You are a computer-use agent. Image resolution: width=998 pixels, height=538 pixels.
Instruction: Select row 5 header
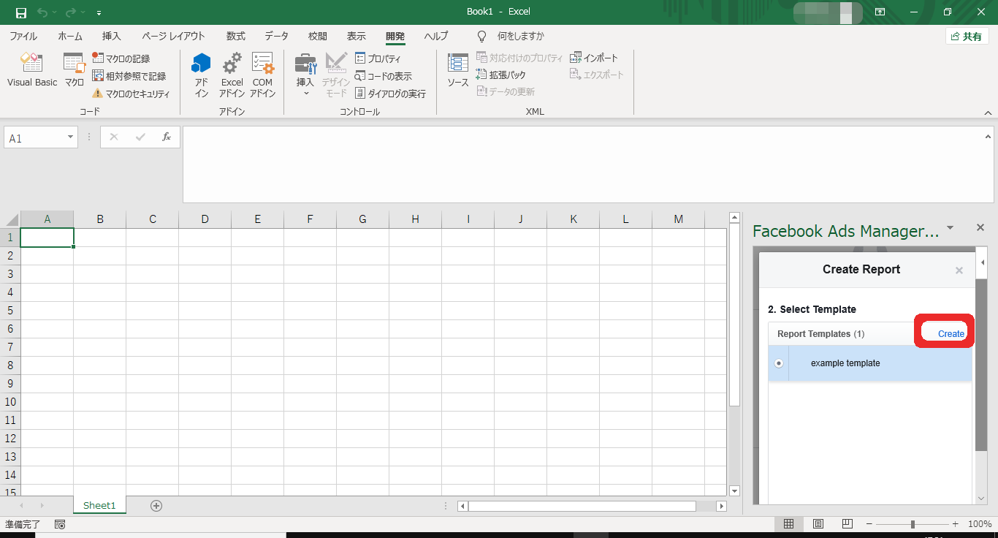point(10,311)
